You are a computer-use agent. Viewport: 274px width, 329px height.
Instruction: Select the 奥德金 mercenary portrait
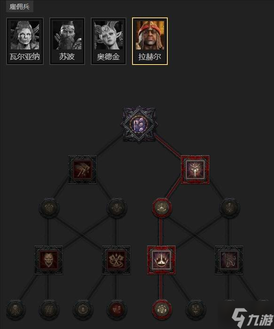click(x=109, y=41)
